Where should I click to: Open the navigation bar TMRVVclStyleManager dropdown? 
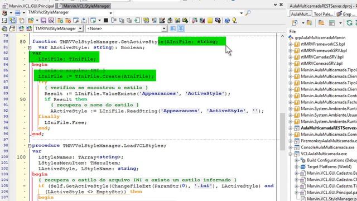pyautogui.click(x=110, y=13)
